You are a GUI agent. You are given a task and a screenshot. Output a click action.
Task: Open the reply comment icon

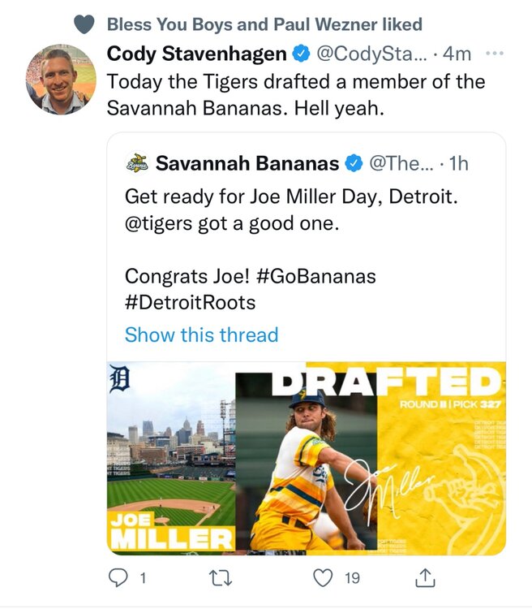click(x=118, y=578)
